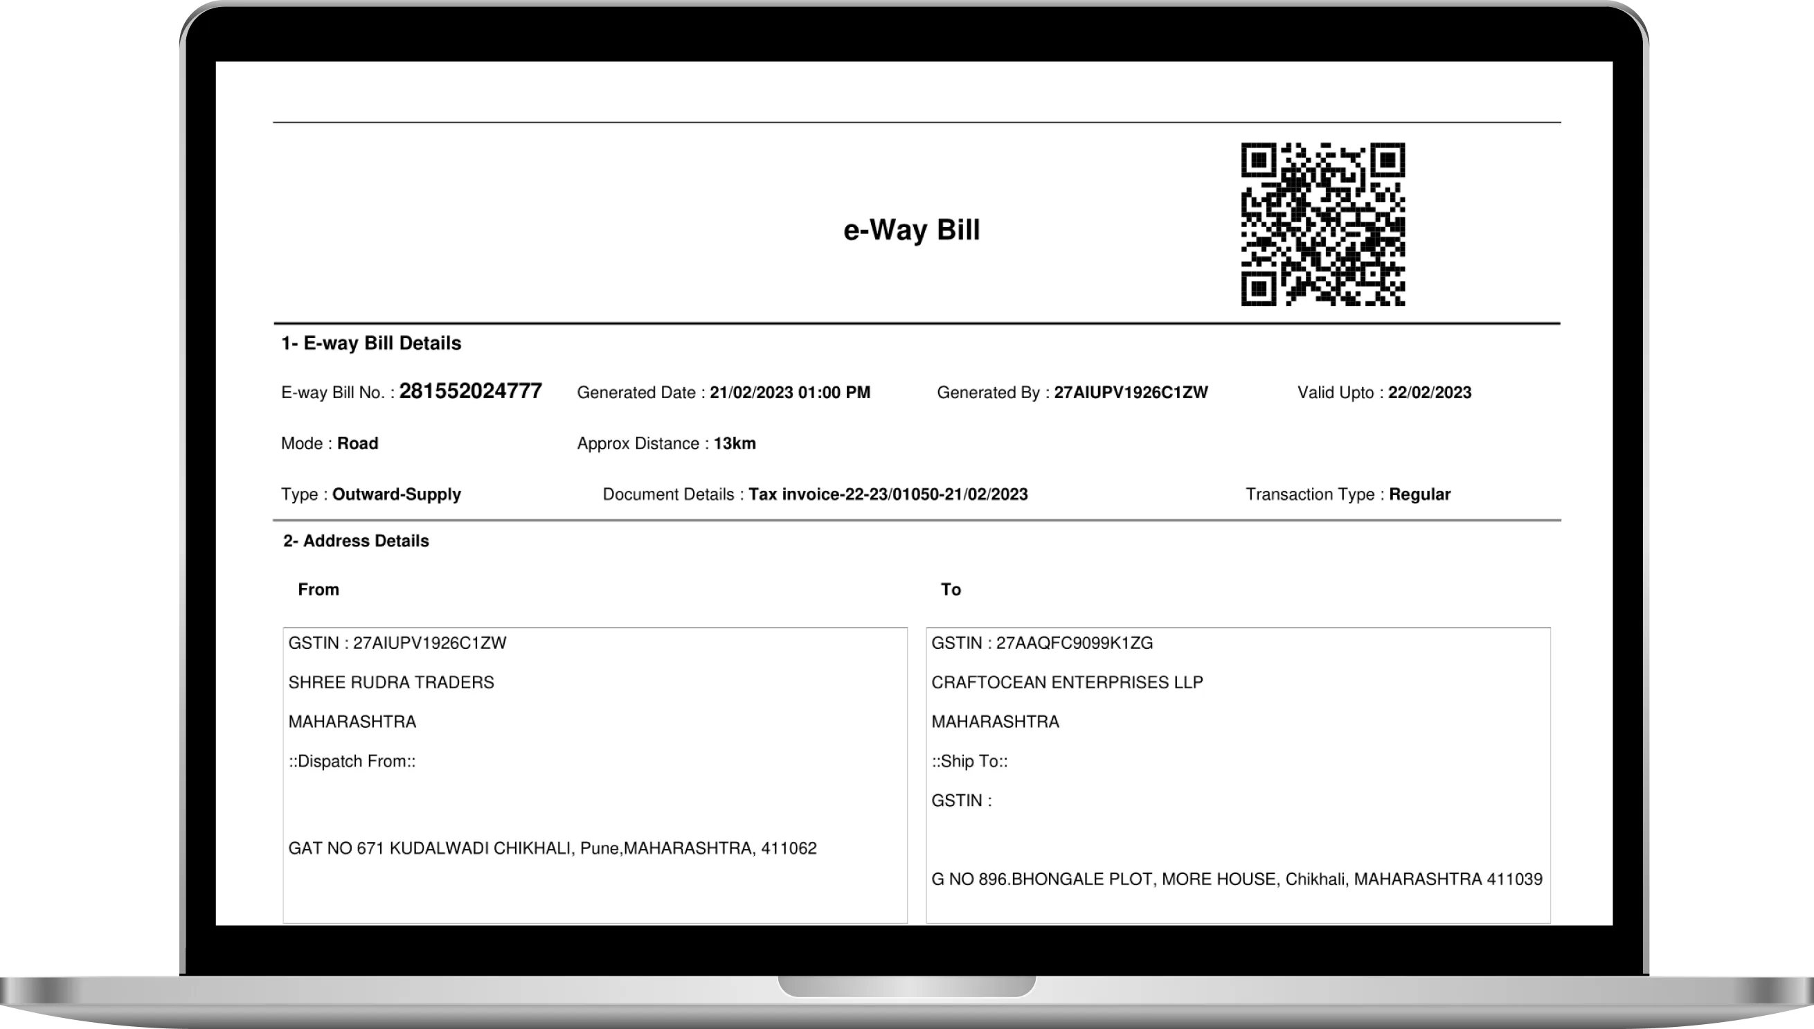The width and height of the screenshot is (1814, 1029).
Task: Click Transaction Type value 'Regular'
Action: 1419,494
